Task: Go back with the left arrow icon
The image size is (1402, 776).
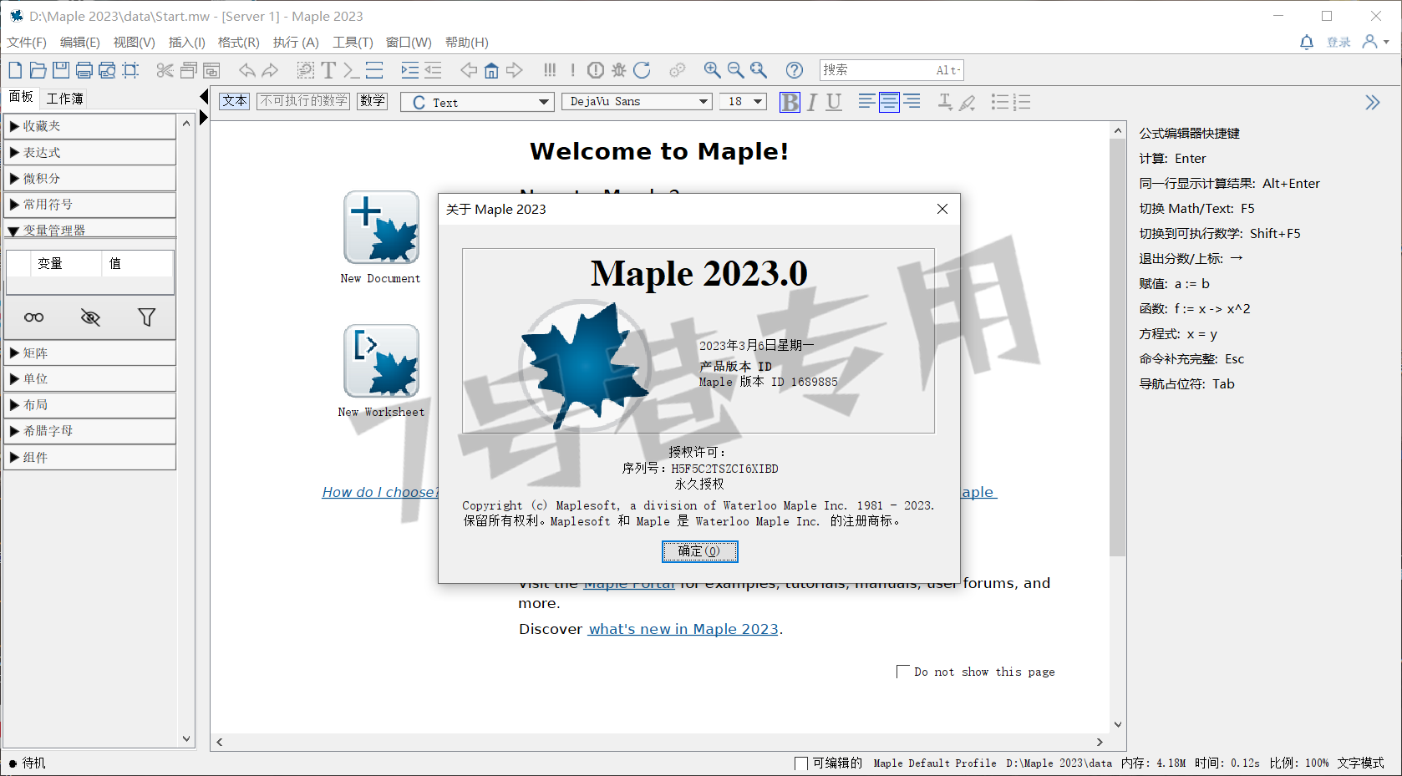Action: coord(469,70)
